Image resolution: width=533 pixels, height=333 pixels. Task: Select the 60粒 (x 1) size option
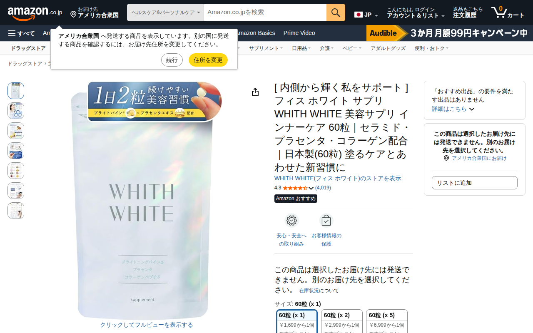(297, 321)
